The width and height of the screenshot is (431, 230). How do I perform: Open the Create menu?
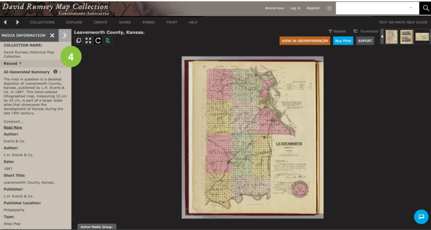pyautogui.click(x=101, y=22)
